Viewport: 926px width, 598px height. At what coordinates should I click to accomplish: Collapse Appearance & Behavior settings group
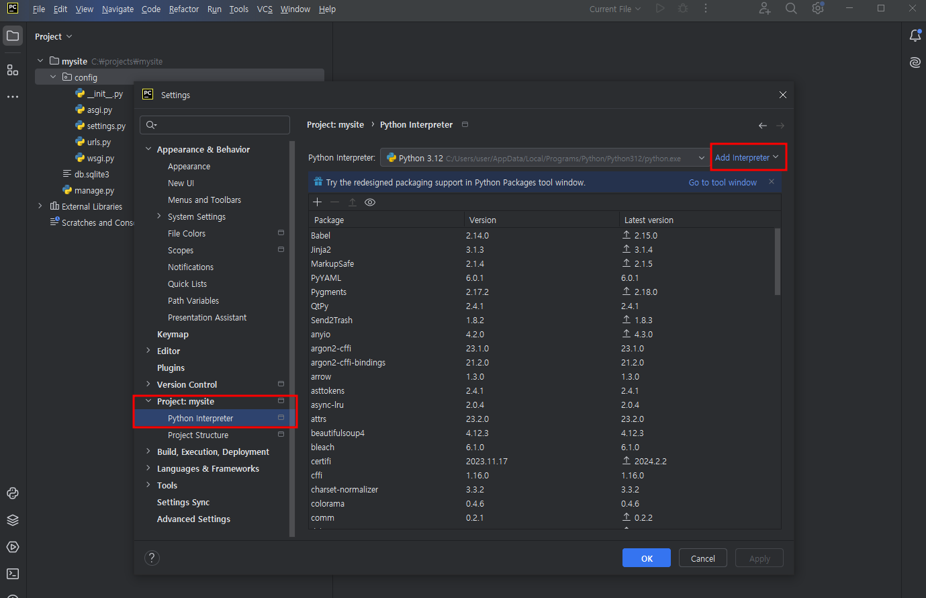coord(148,149)
